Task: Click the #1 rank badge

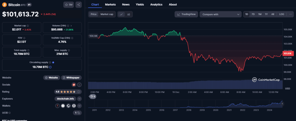Action: coord(29,5)
